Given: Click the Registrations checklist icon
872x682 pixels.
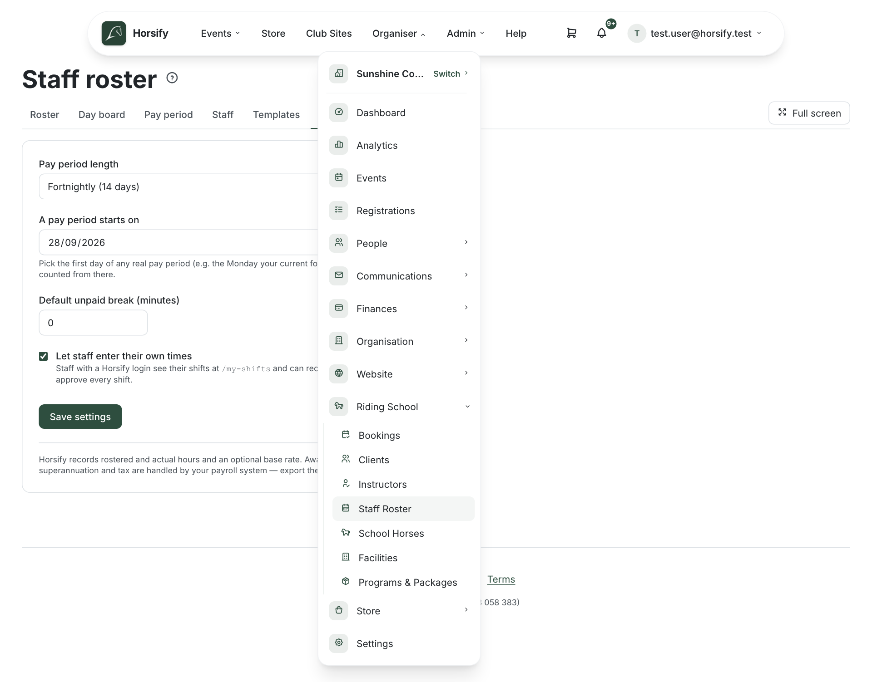Looking at the screenshot, I should [339, 210].
